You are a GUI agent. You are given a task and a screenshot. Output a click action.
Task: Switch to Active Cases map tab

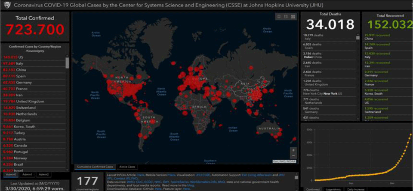pos(128,167)
